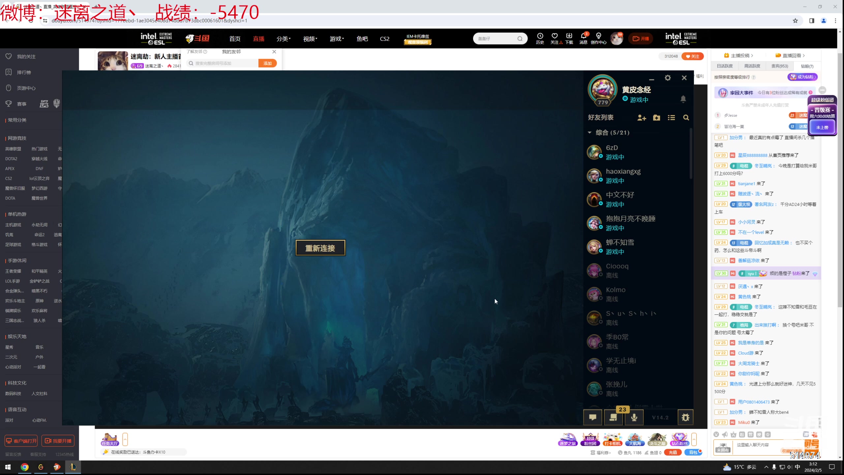Image resolution: width=844 pixels, height=475 pixels.
Task: Open the friend list search icon
Action: (686, 118)
